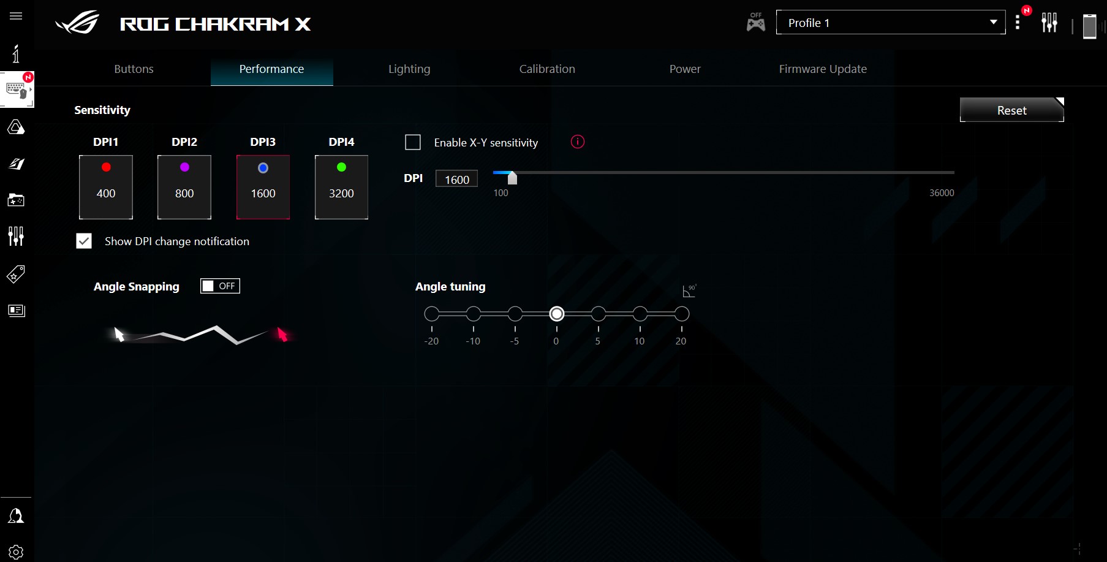Click the X-Y sensitivity info icon
This screenshot has width=1107, height=562.
pyautogui.click(x=577, y=142)
